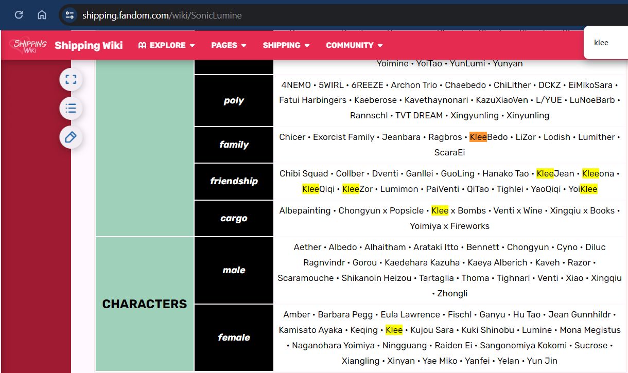Click the Shipping Wiki site title
This screenshot has height=373, width=628.
click(89, 45)
